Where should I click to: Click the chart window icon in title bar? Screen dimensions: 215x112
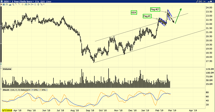2,2
